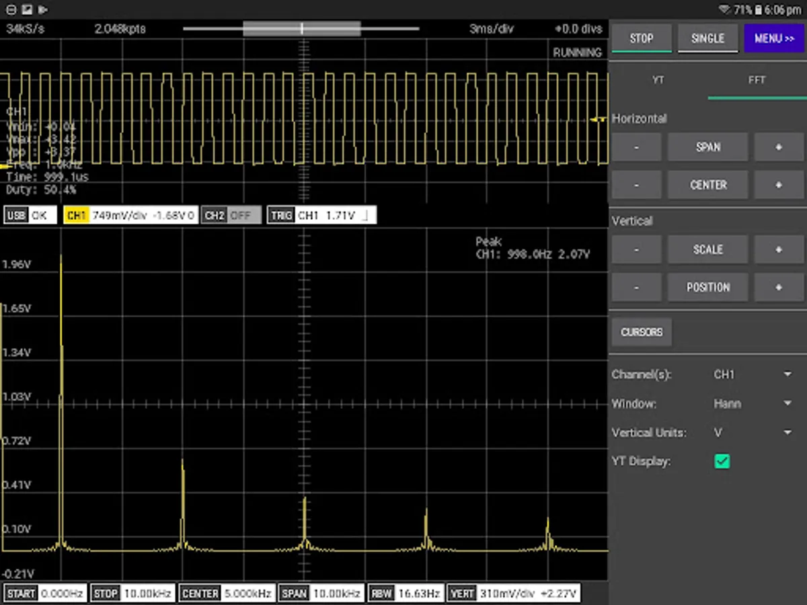Expand the Channel(s) dropdown
The image size is (807, 605).
pos(752,374)
